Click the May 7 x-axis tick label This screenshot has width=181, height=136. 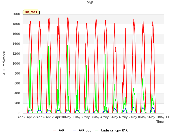pos(126,117)
